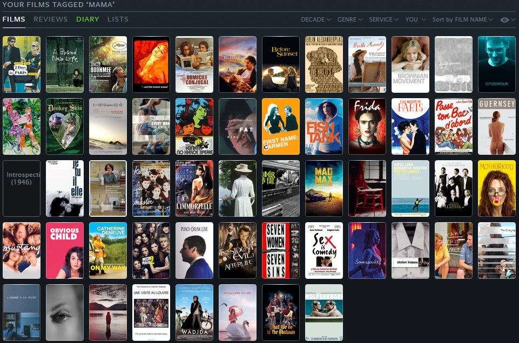Open the Mister Lonely poster
This screenshot has width=519, height=343.
click(410, 188)
